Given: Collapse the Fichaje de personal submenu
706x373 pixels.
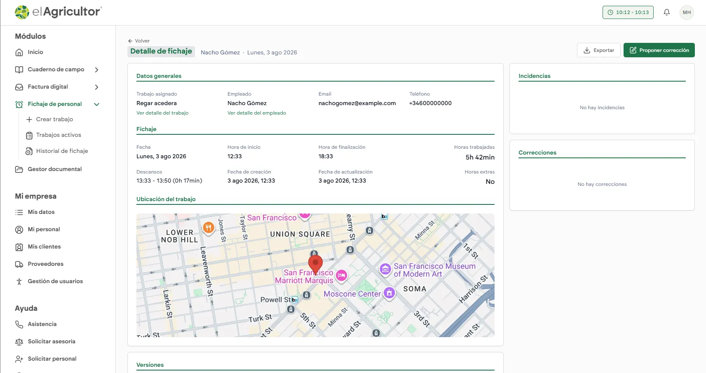Looking at the screenshot, I should (x=96, y=104).
